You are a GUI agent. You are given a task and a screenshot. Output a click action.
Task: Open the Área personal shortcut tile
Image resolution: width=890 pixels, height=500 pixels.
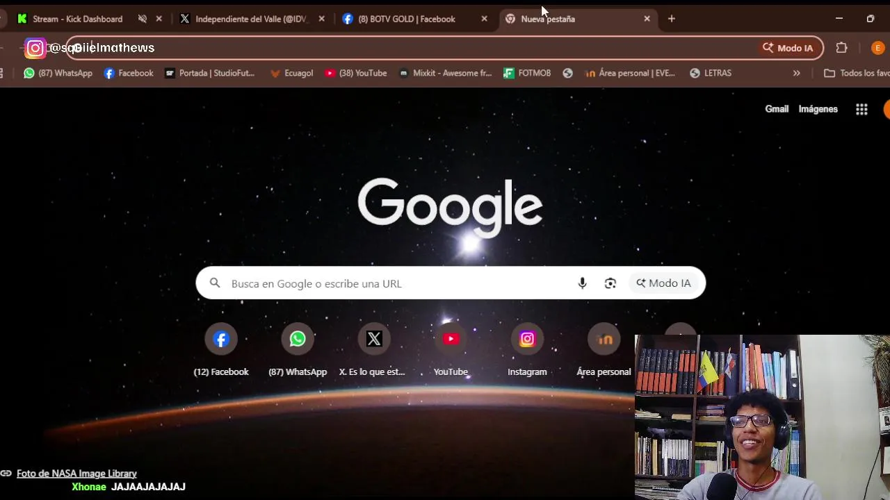(x=604, y=351)
